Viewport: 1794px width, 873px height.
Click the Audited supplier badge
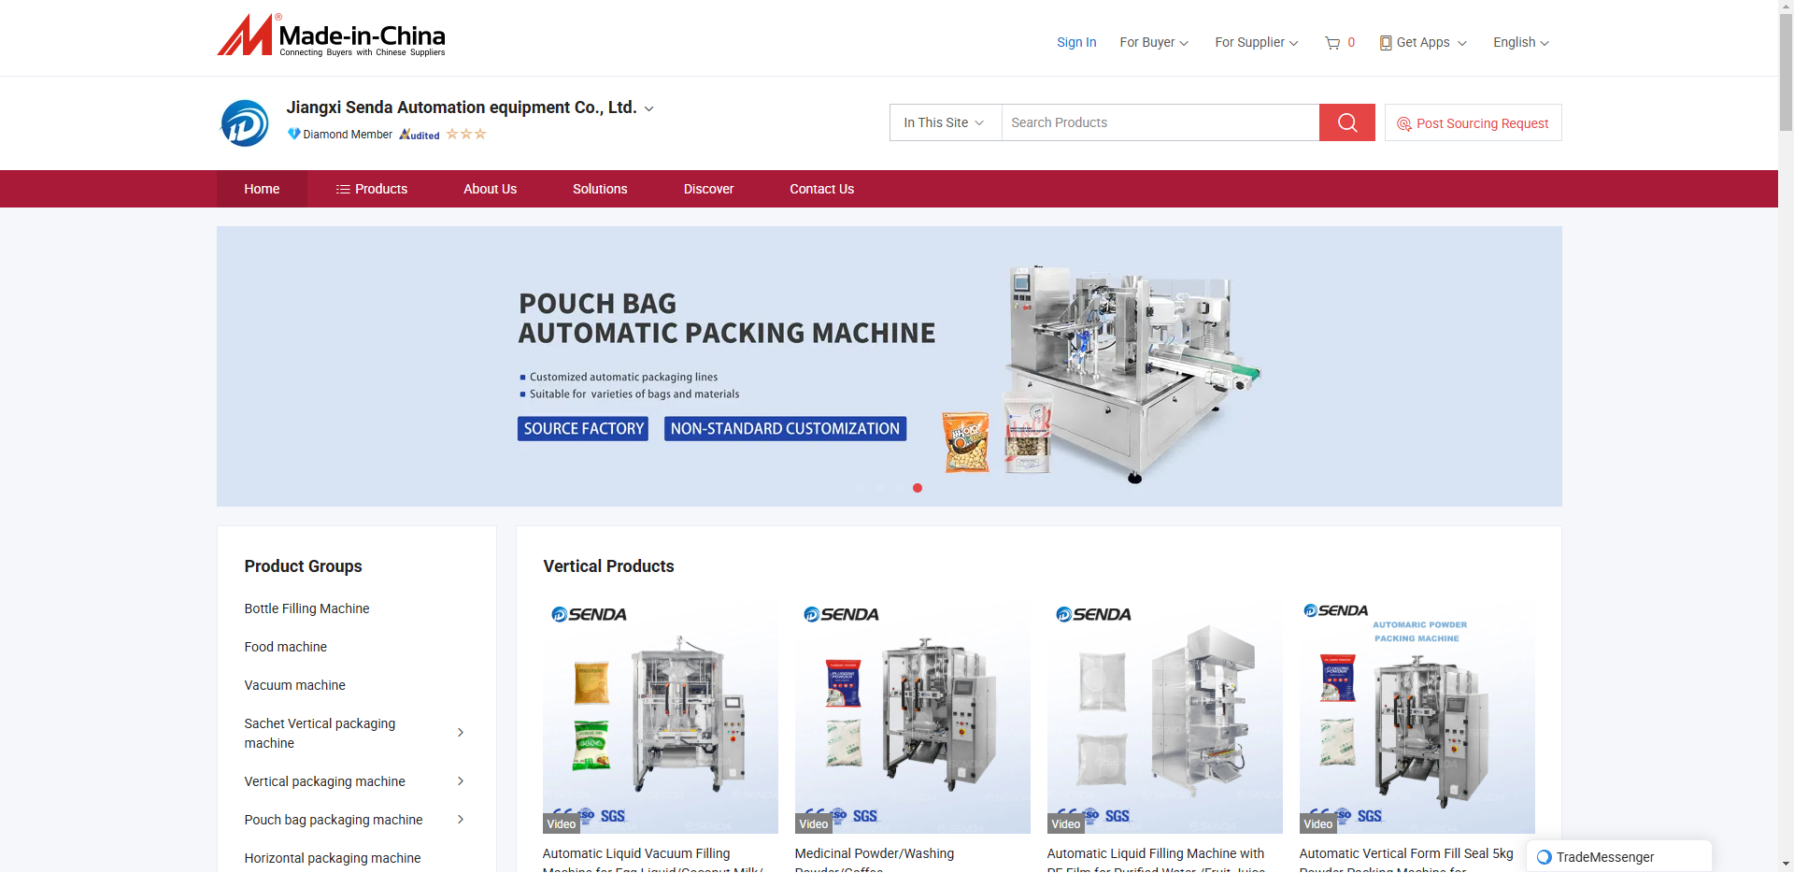point(420,135)
